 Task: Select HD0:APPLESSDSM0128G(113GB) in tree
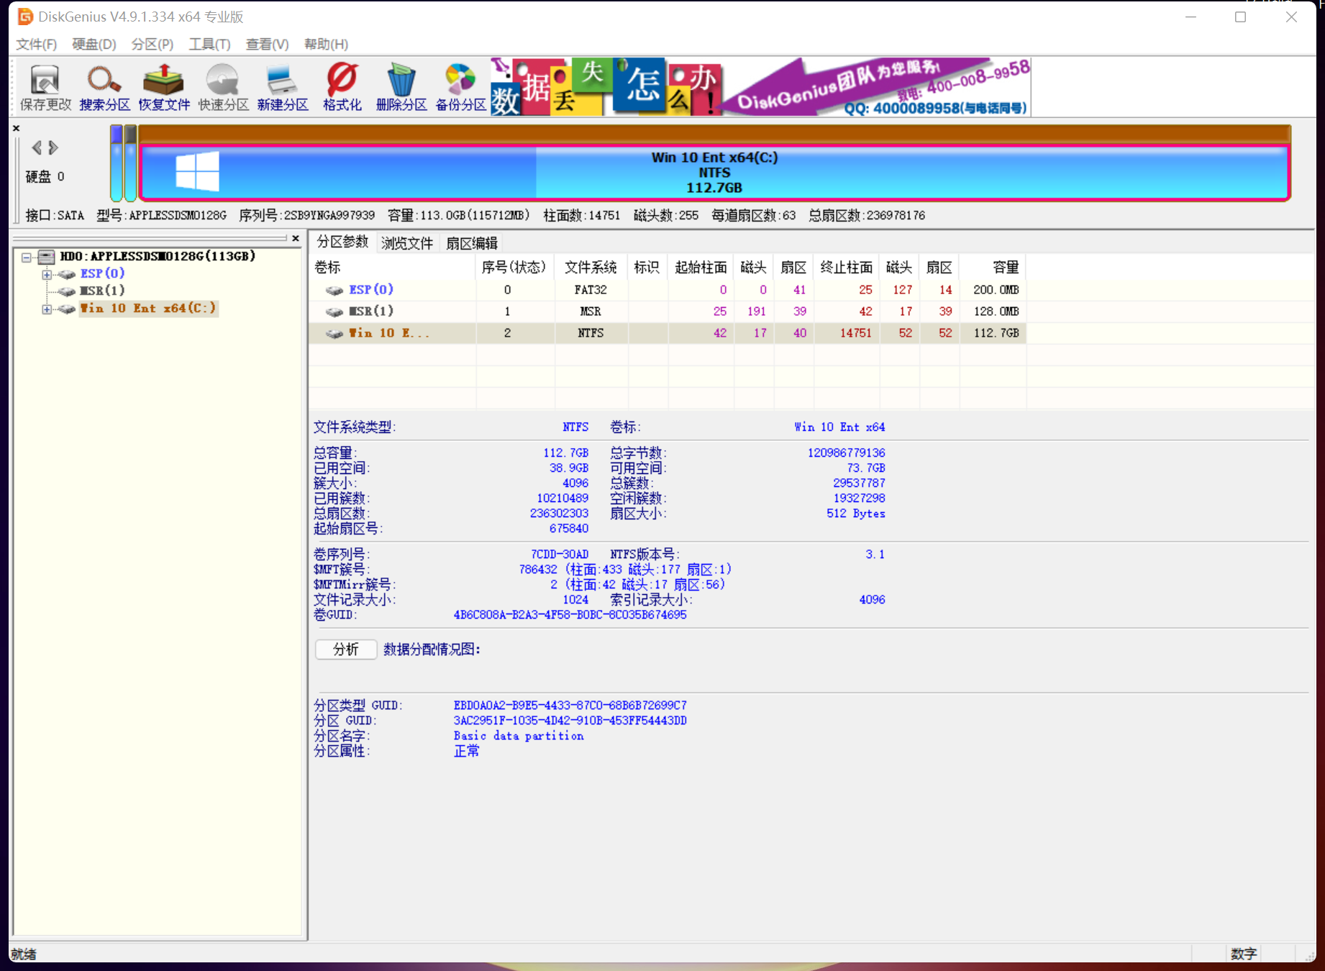point(158,256)
